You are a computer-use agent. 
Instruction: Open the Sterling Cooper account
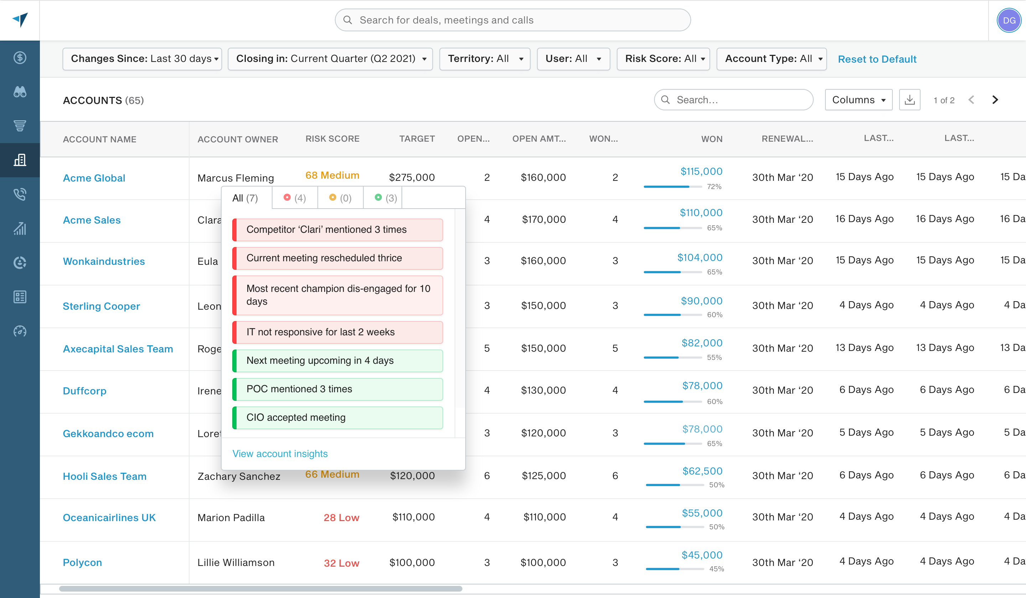(x=102, y=306)
